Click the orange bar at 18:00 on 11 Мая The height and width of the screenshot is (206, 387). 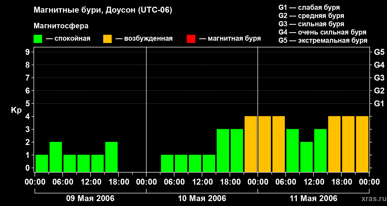point(348,144)
